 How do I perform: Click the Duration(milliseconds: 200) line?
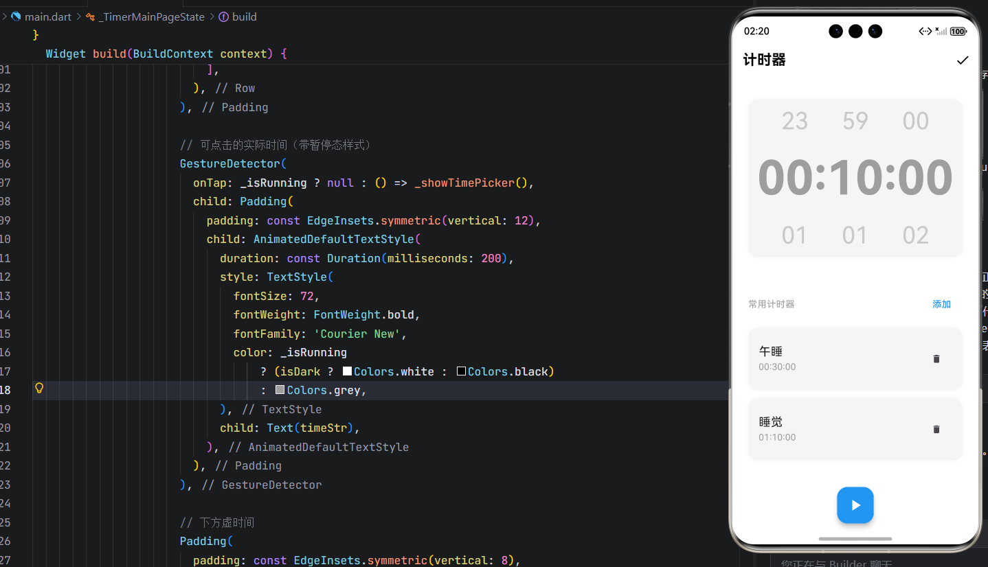[367, 258]
